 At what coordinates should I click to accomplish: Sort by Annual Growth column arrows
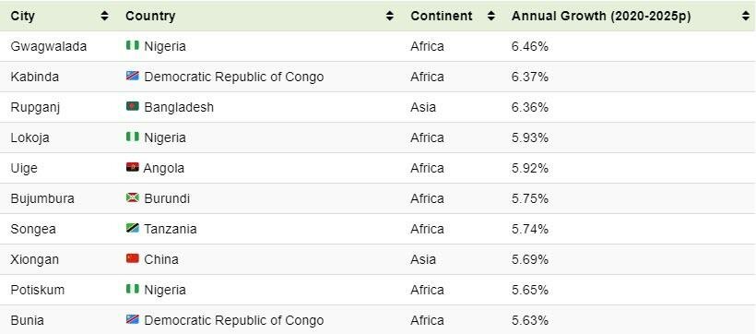click(746, 16)
